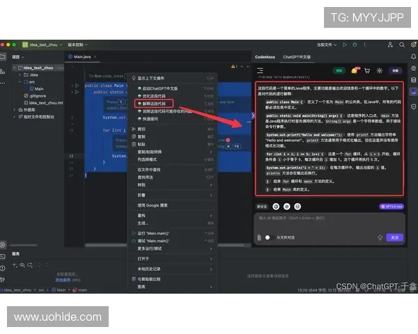Click the 添加服务 link in Services panel
The height and width of the screenshot is (334, 418).
coord(65,278)
